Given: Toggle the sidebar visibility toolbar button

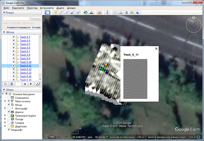Looking at the screenshot, I should click(48, 13).
